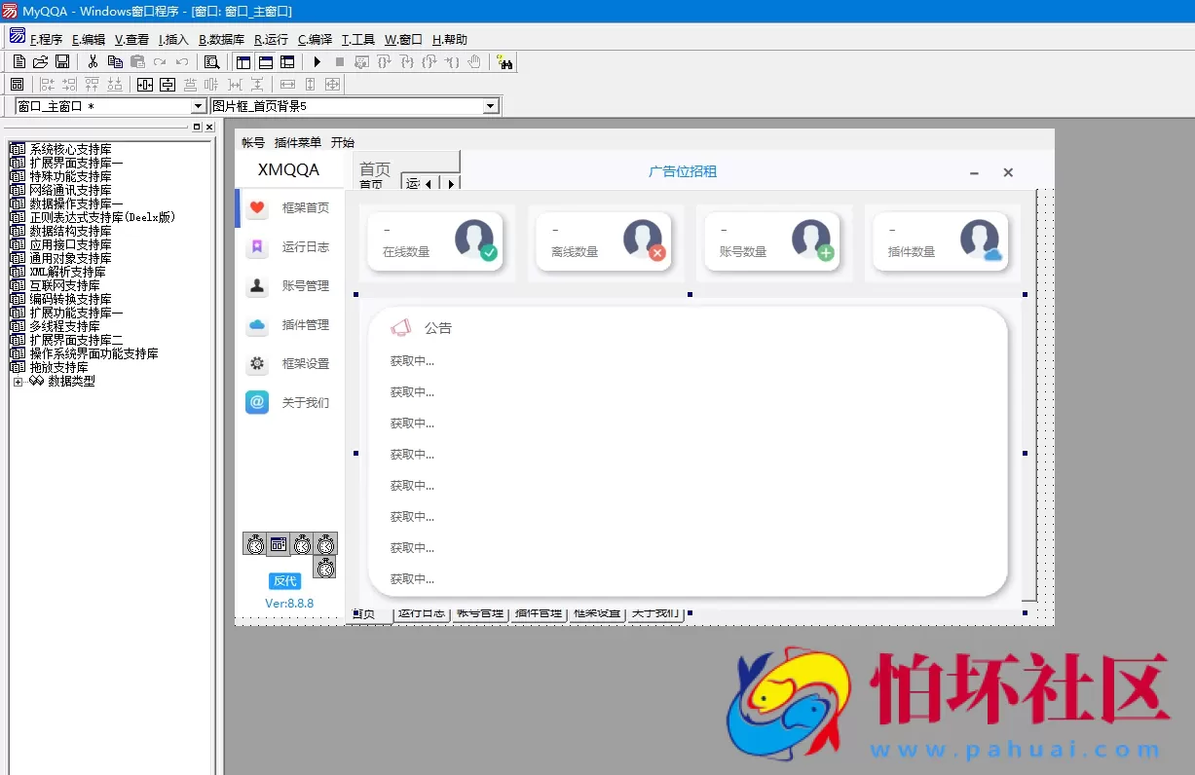Select the 插件管理 cloud icon
1195x775 pixels.
[x=255, y=324]
